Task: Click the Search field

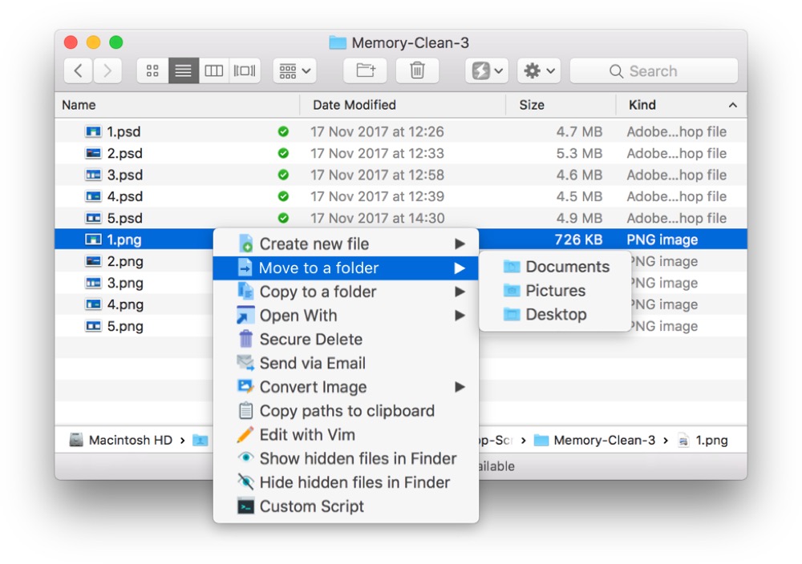Action: click(654, 71)
